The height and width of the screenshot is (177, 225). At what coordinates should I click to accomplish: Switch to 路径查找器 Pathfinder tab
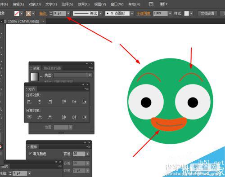(x=52, y=68)
